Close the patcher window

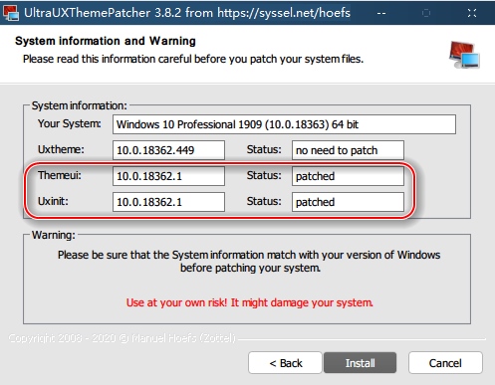472,13
